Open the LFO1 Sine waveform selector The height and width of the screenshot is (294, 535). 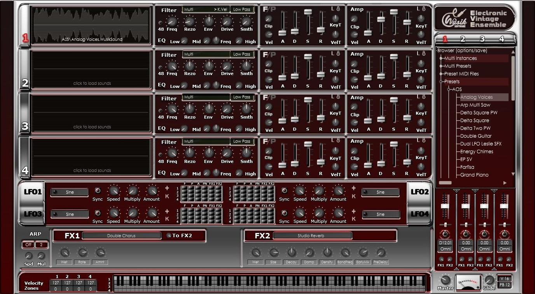coord(70,192)
